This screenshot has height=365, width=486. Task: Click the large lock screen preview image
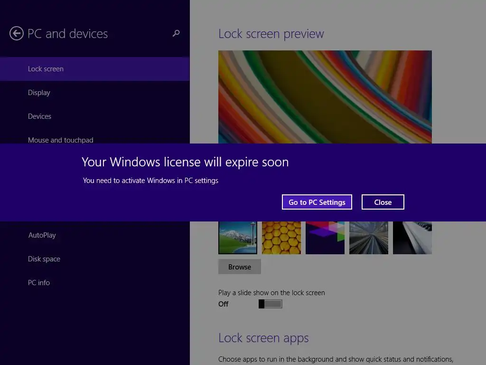(325, 97)
